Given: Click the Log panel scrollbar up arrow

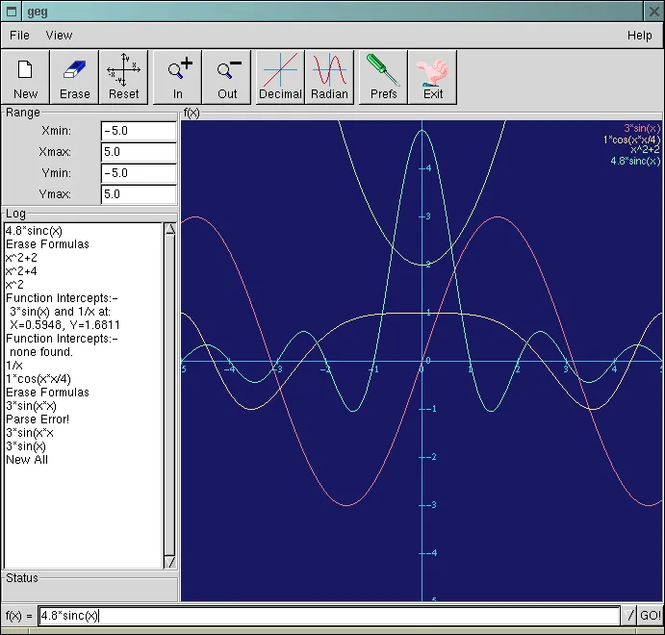Looking at the screenshot, I should point(170,229).
